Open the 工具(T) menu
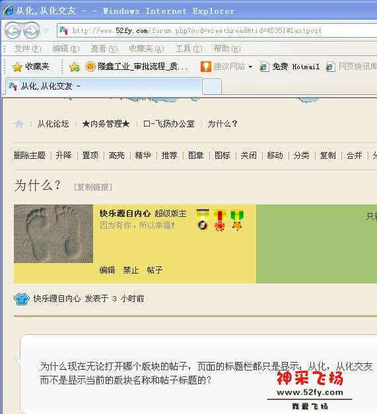Image resolution: width=377 pixels, height=414 pixels. pos(189,49)
